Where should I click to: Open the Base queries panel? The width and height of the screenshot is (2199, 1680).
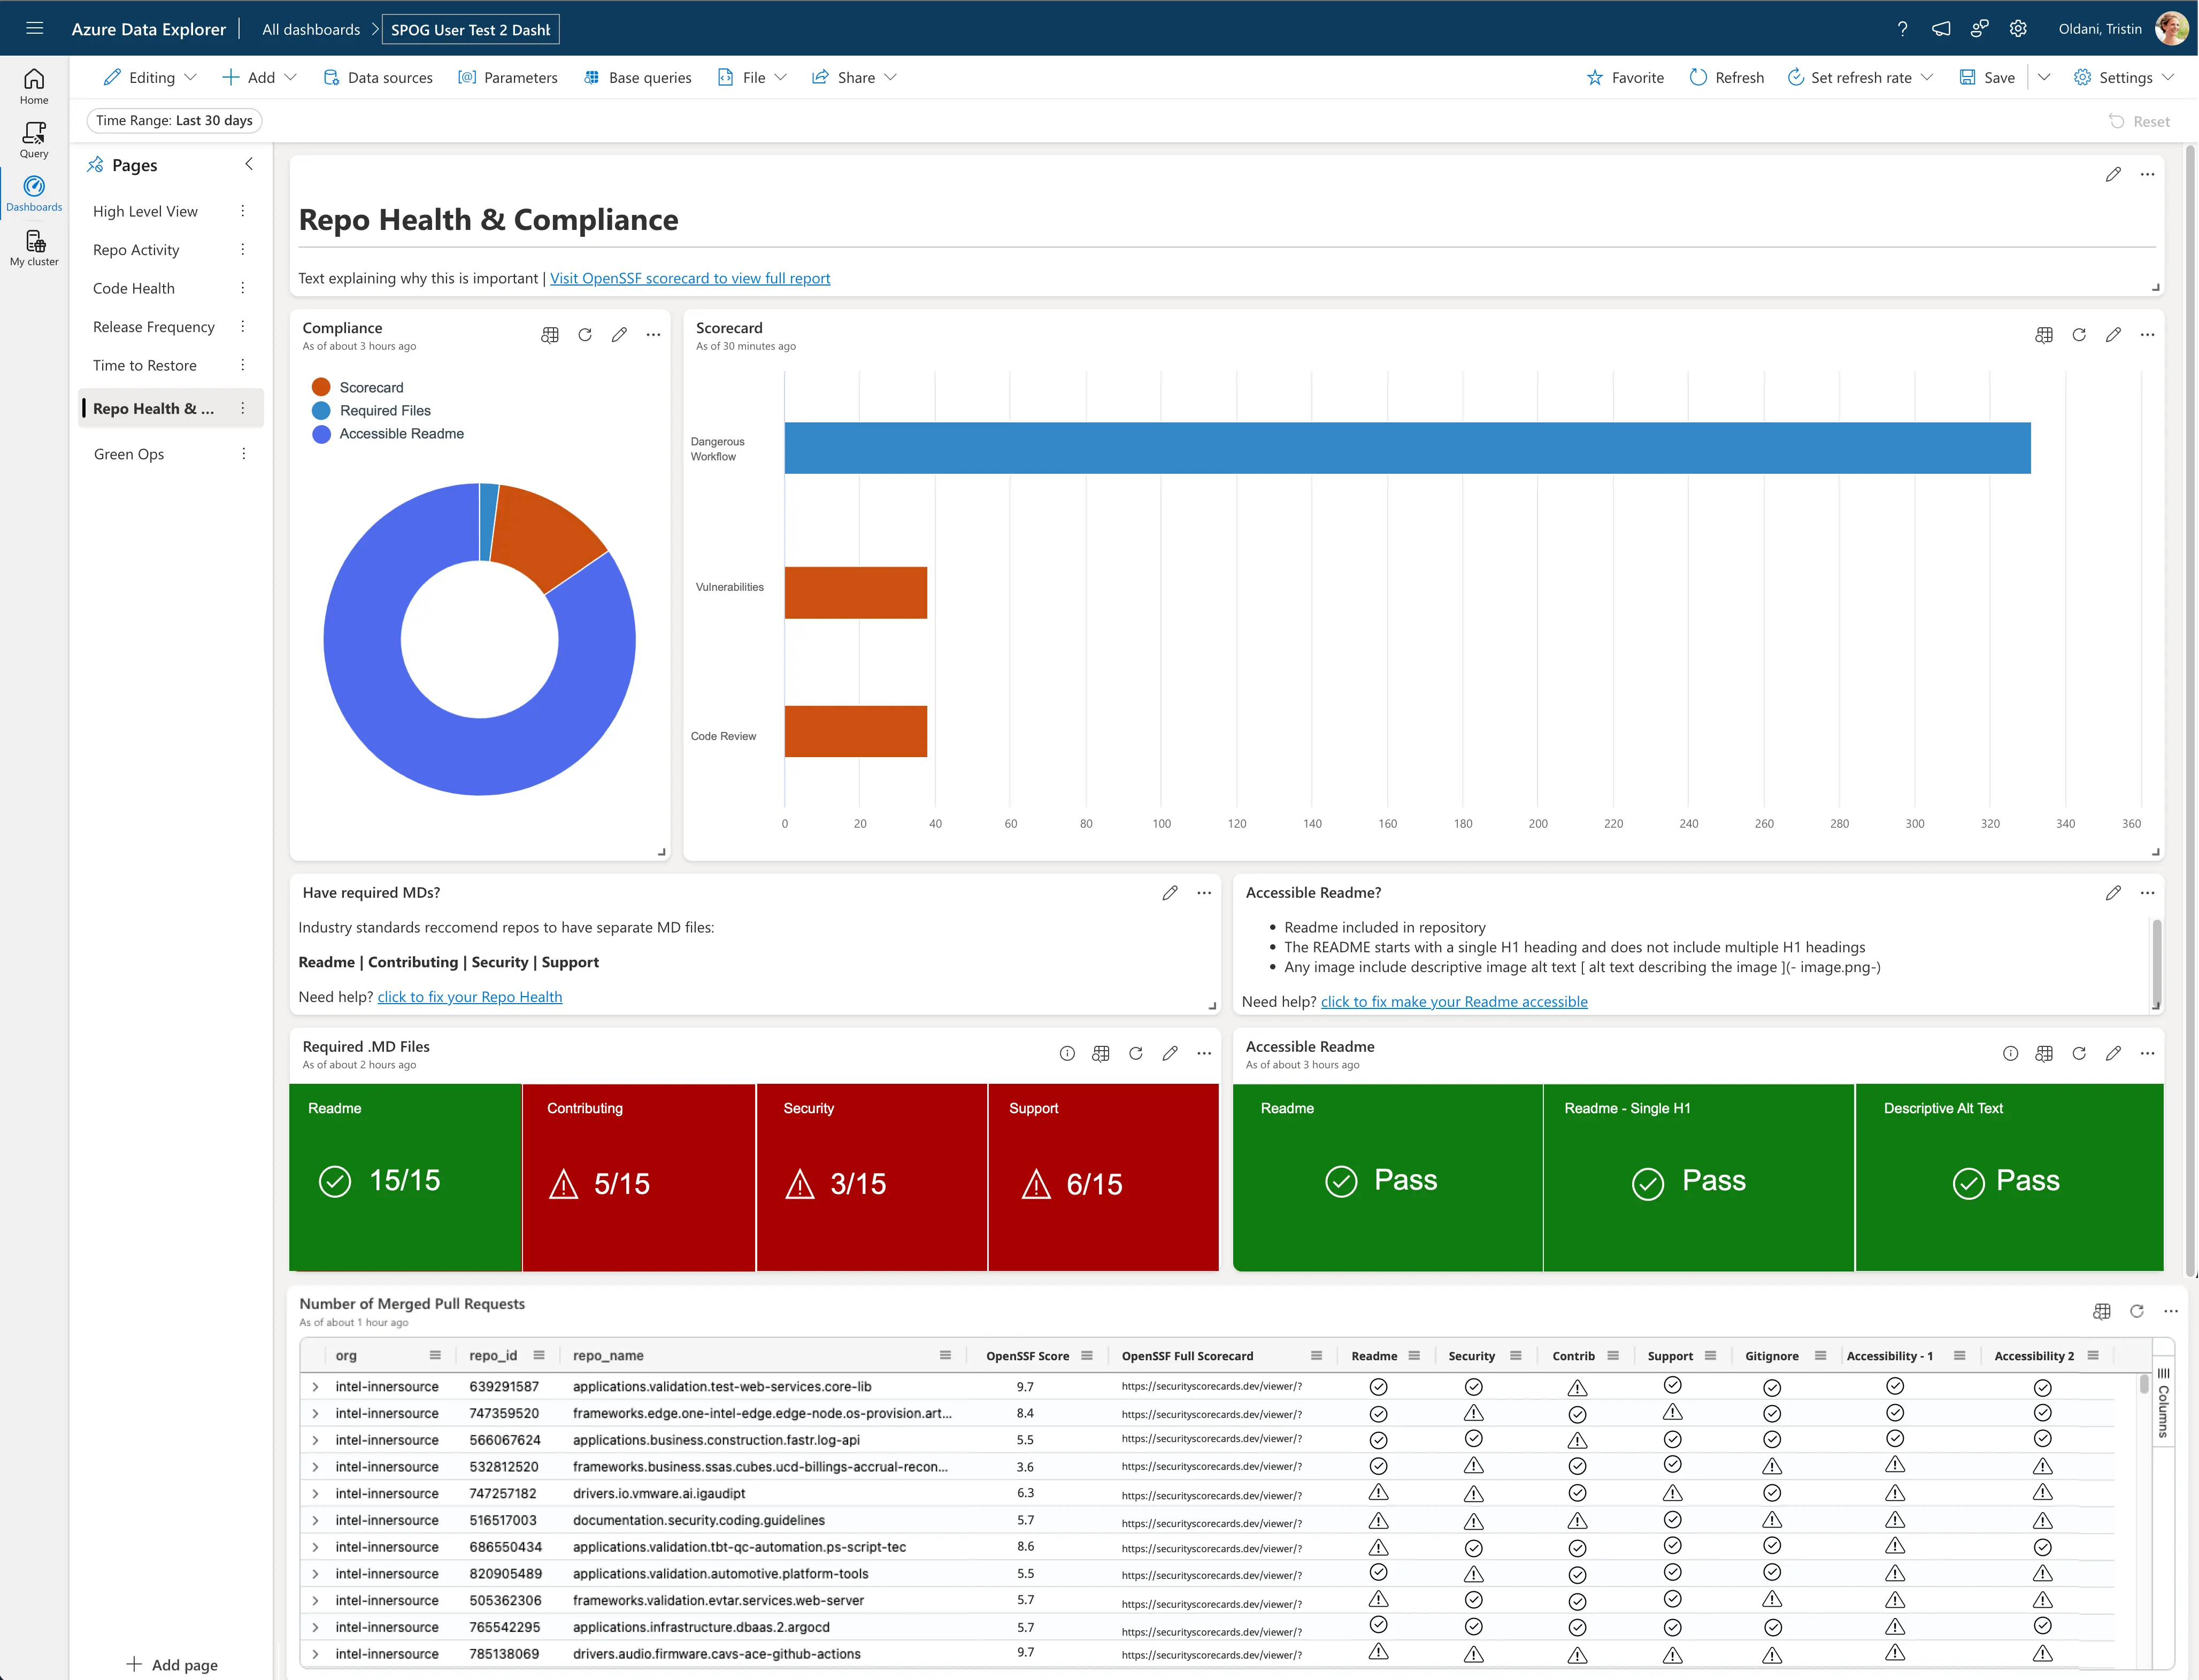pyautogui.click(x=637, y=77)
